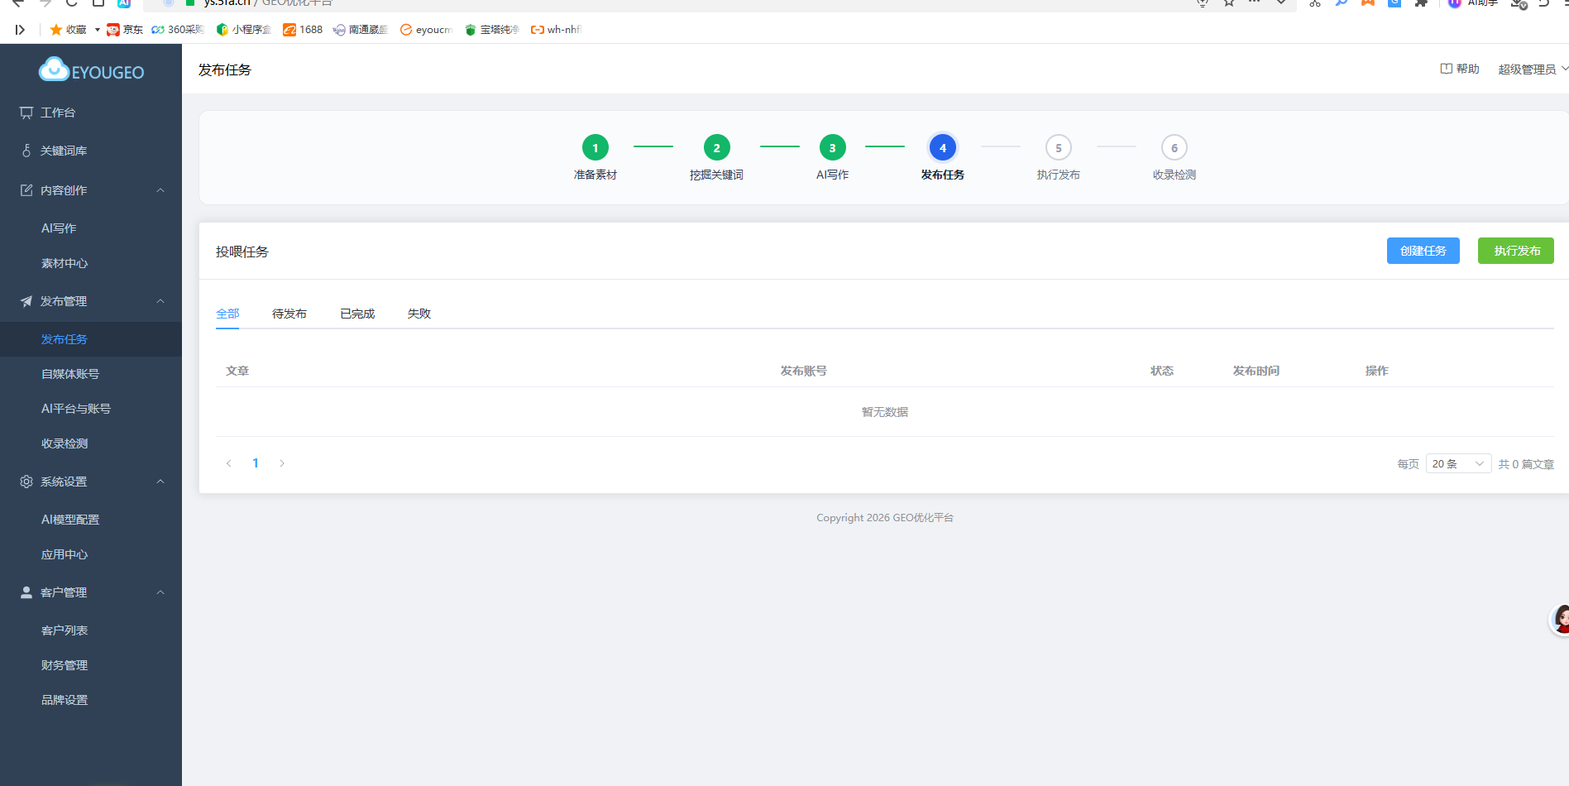This screenshot has height=786, width=1569.
Task: Click step 5 执行发布 circle
Action: tap(1058, 148)
